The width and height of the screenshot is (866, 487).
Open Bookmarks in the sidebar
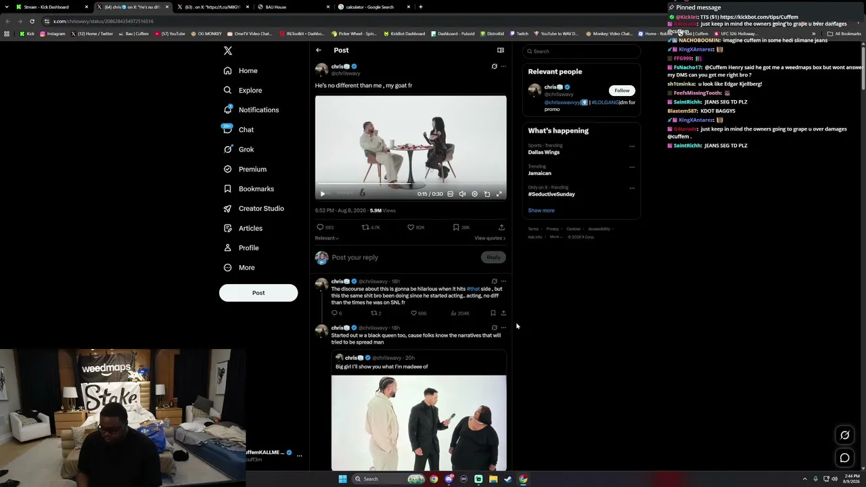point(248,189)
